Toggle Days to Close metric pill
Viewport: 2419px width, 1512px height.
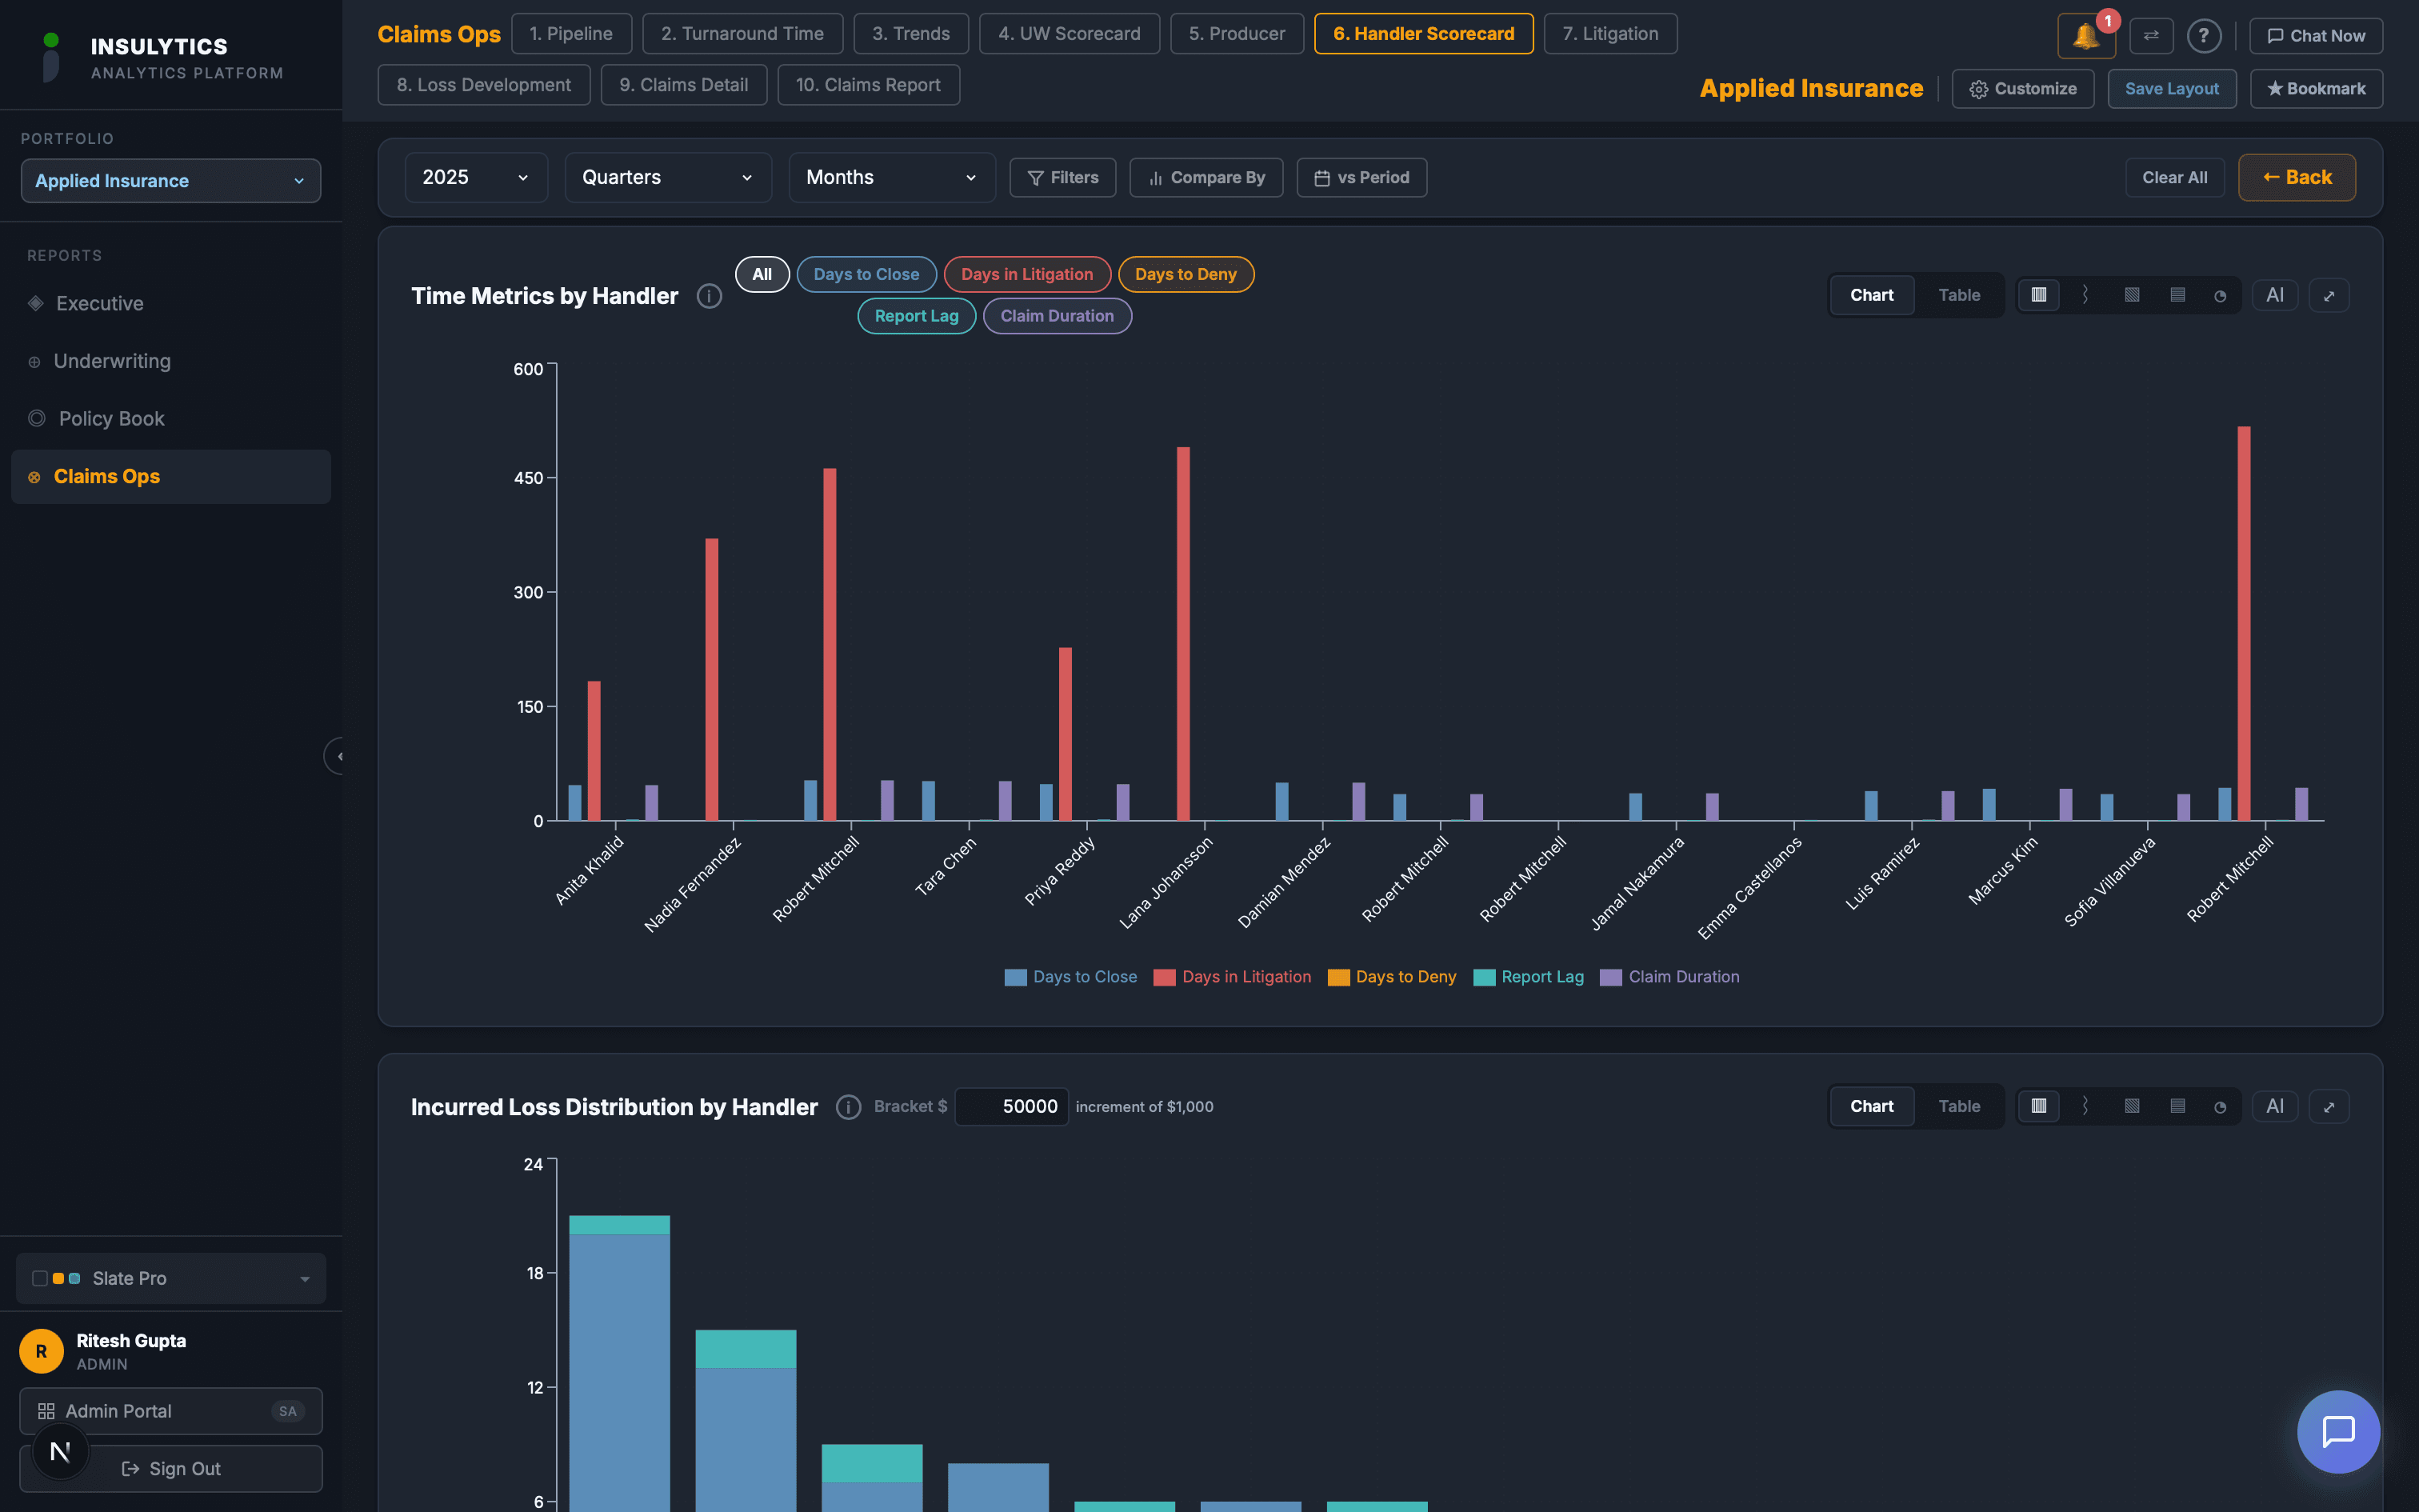tap(866, 274)
